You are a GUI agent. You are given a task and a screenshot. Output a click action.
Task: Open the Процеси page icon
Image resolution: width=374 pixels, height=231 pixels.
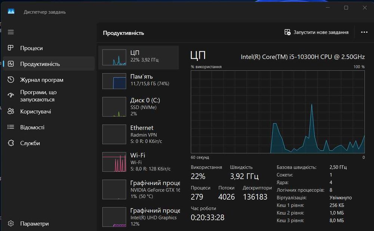10,48
